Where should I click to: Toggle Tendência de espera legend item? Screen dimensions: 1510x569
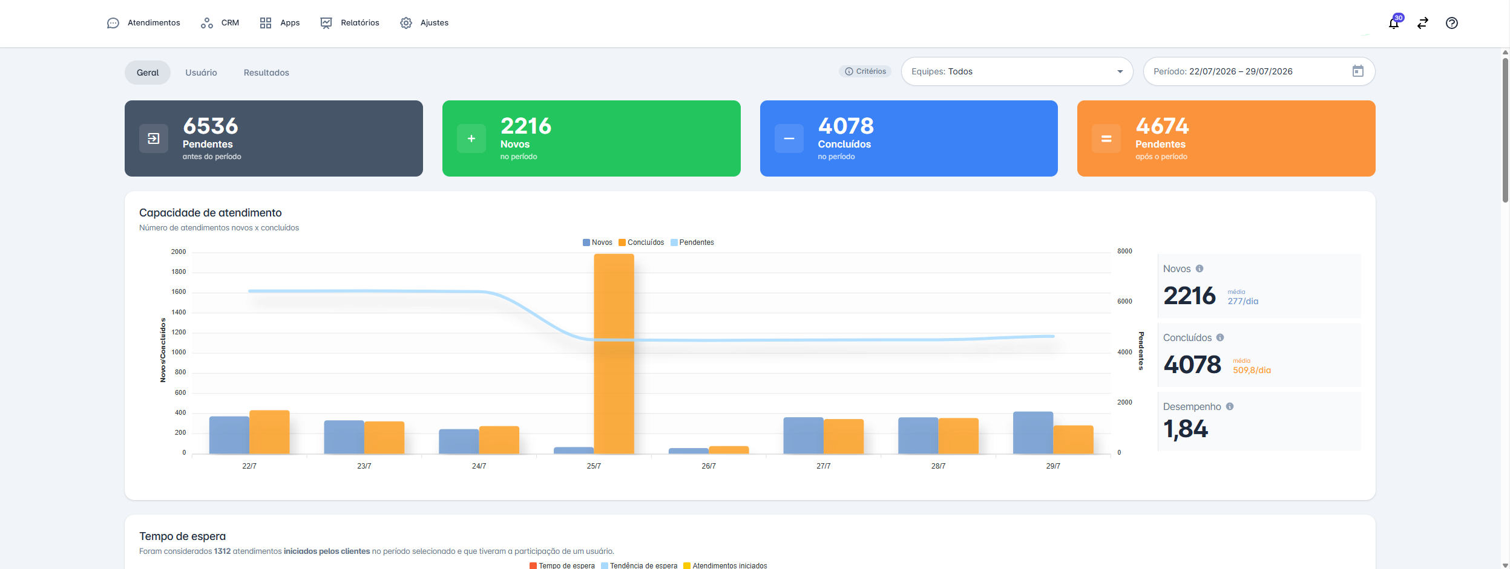click(x=639, y=565)
